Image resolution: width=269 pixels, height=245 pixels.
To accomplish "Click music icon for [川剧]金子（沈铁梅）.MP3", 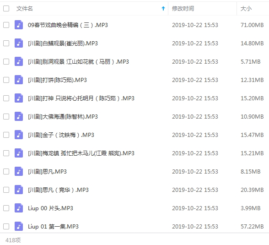I will tap(19, 135).
